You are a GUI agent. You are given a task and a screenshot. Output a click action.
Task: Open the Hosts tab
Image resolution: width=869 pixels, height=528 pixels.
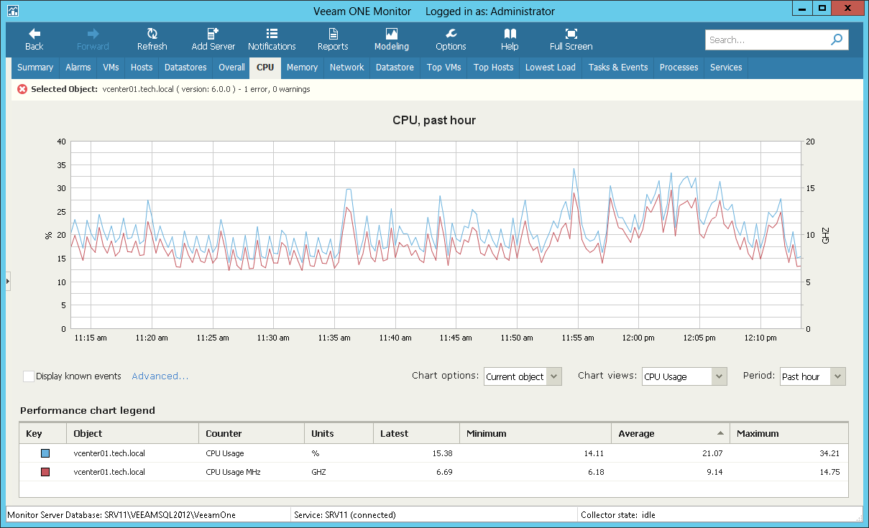pos(142,68)
